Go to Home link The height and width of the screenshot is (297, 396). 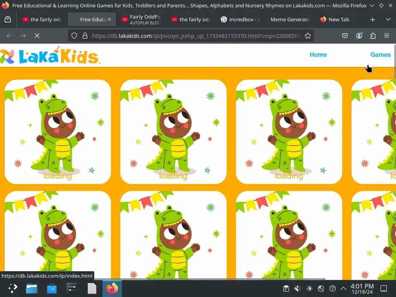(318, 55)
